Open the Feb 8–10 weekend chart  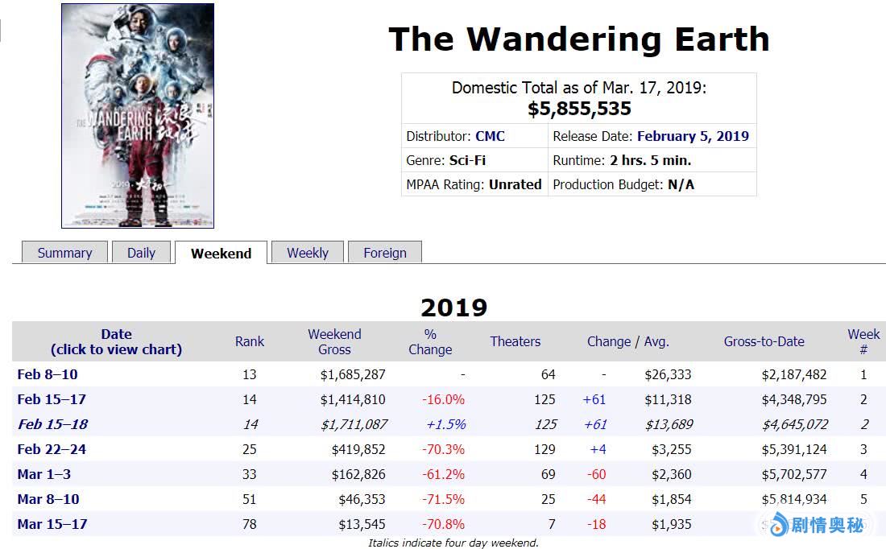48,374
